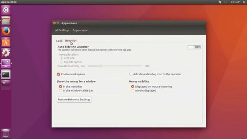Select Displayed on mouse hovering
Screen dimensions: 247x139
[151, 86]
